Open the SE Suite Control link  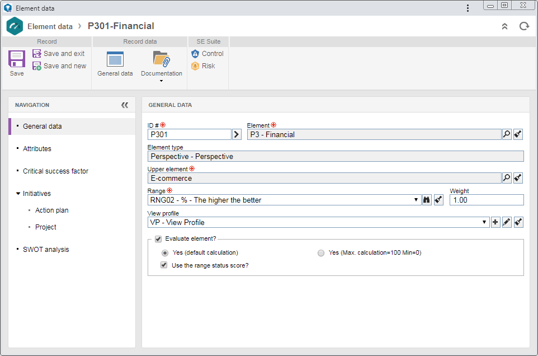(207, 54)
